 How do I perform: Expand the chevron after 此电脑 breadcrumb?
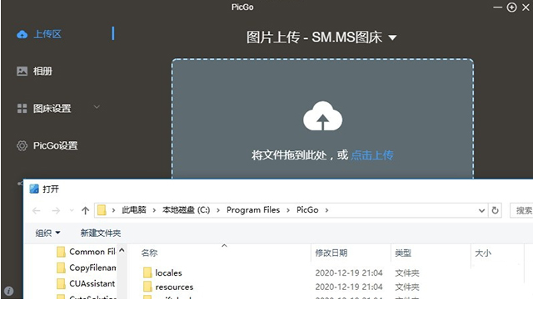coord(154,210)
